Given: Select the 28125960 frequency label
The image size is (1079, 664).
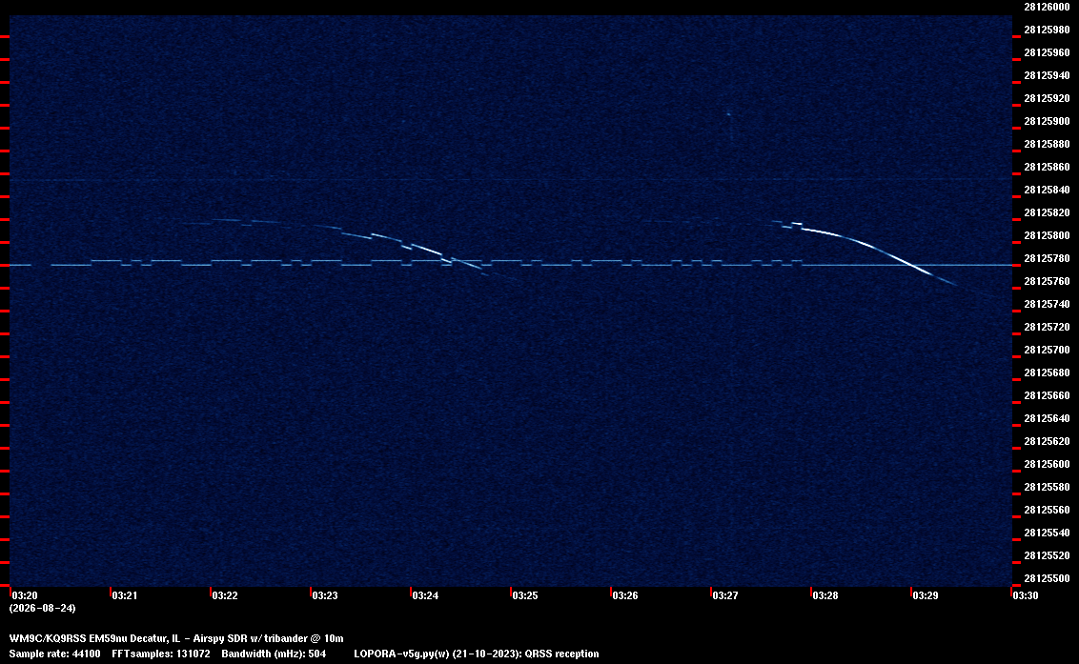Looking at the screenshot, I should click(1047, 52).
